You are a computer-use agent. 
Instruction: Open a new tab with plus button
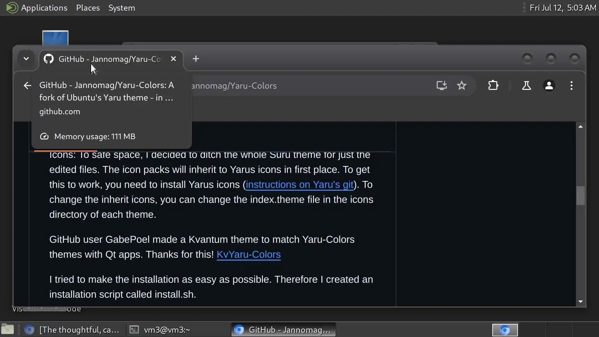tap(196, 59)
